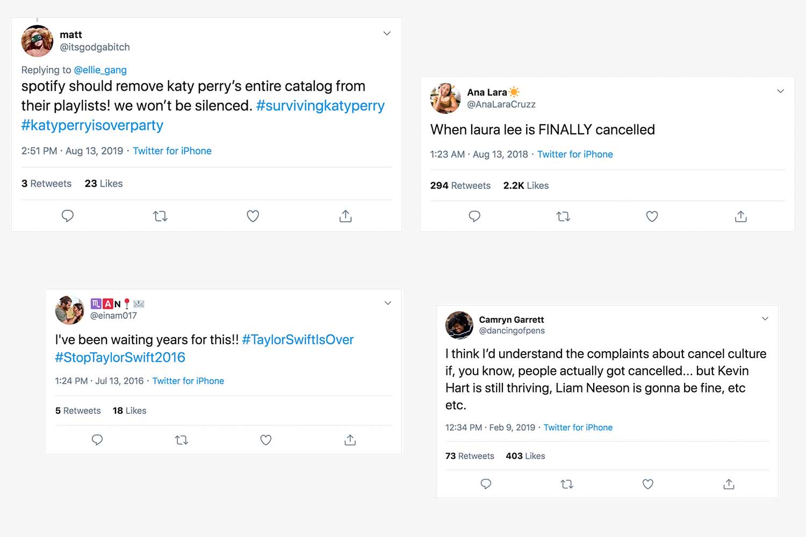Viewport: 806px width, 537px height.
Task: View 294 Retweets on Ana Lara's tweet
Action: (x=460, y=186)
